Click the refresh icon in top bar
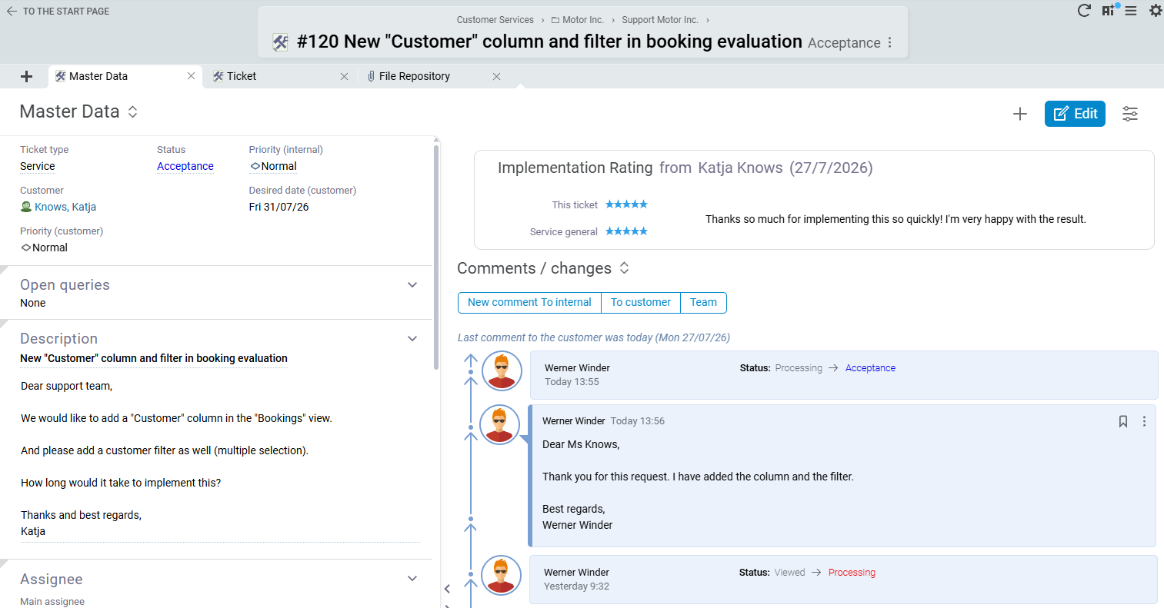Viewport: 1164px width, 608px height. [x=1084, y=10]
